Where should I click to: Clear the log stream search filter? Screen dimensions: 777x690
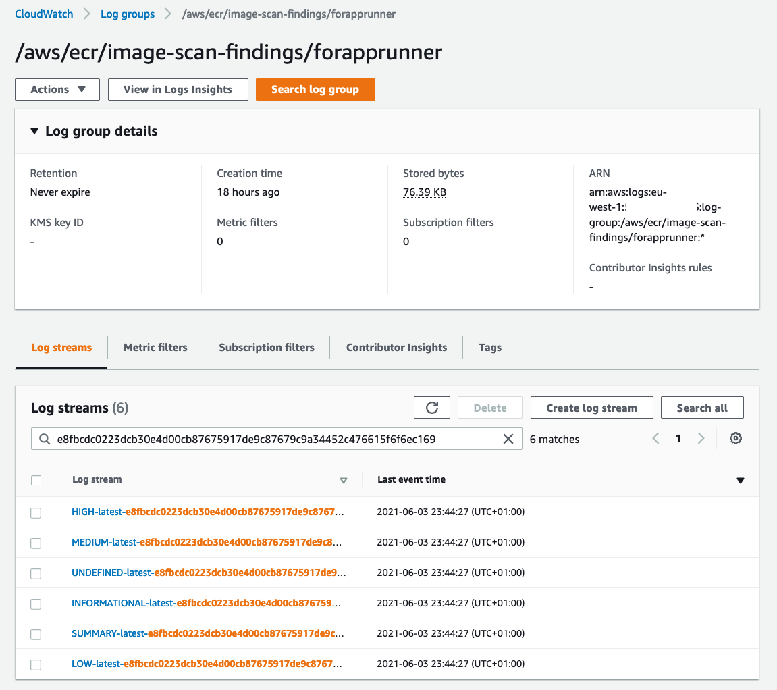508,439
